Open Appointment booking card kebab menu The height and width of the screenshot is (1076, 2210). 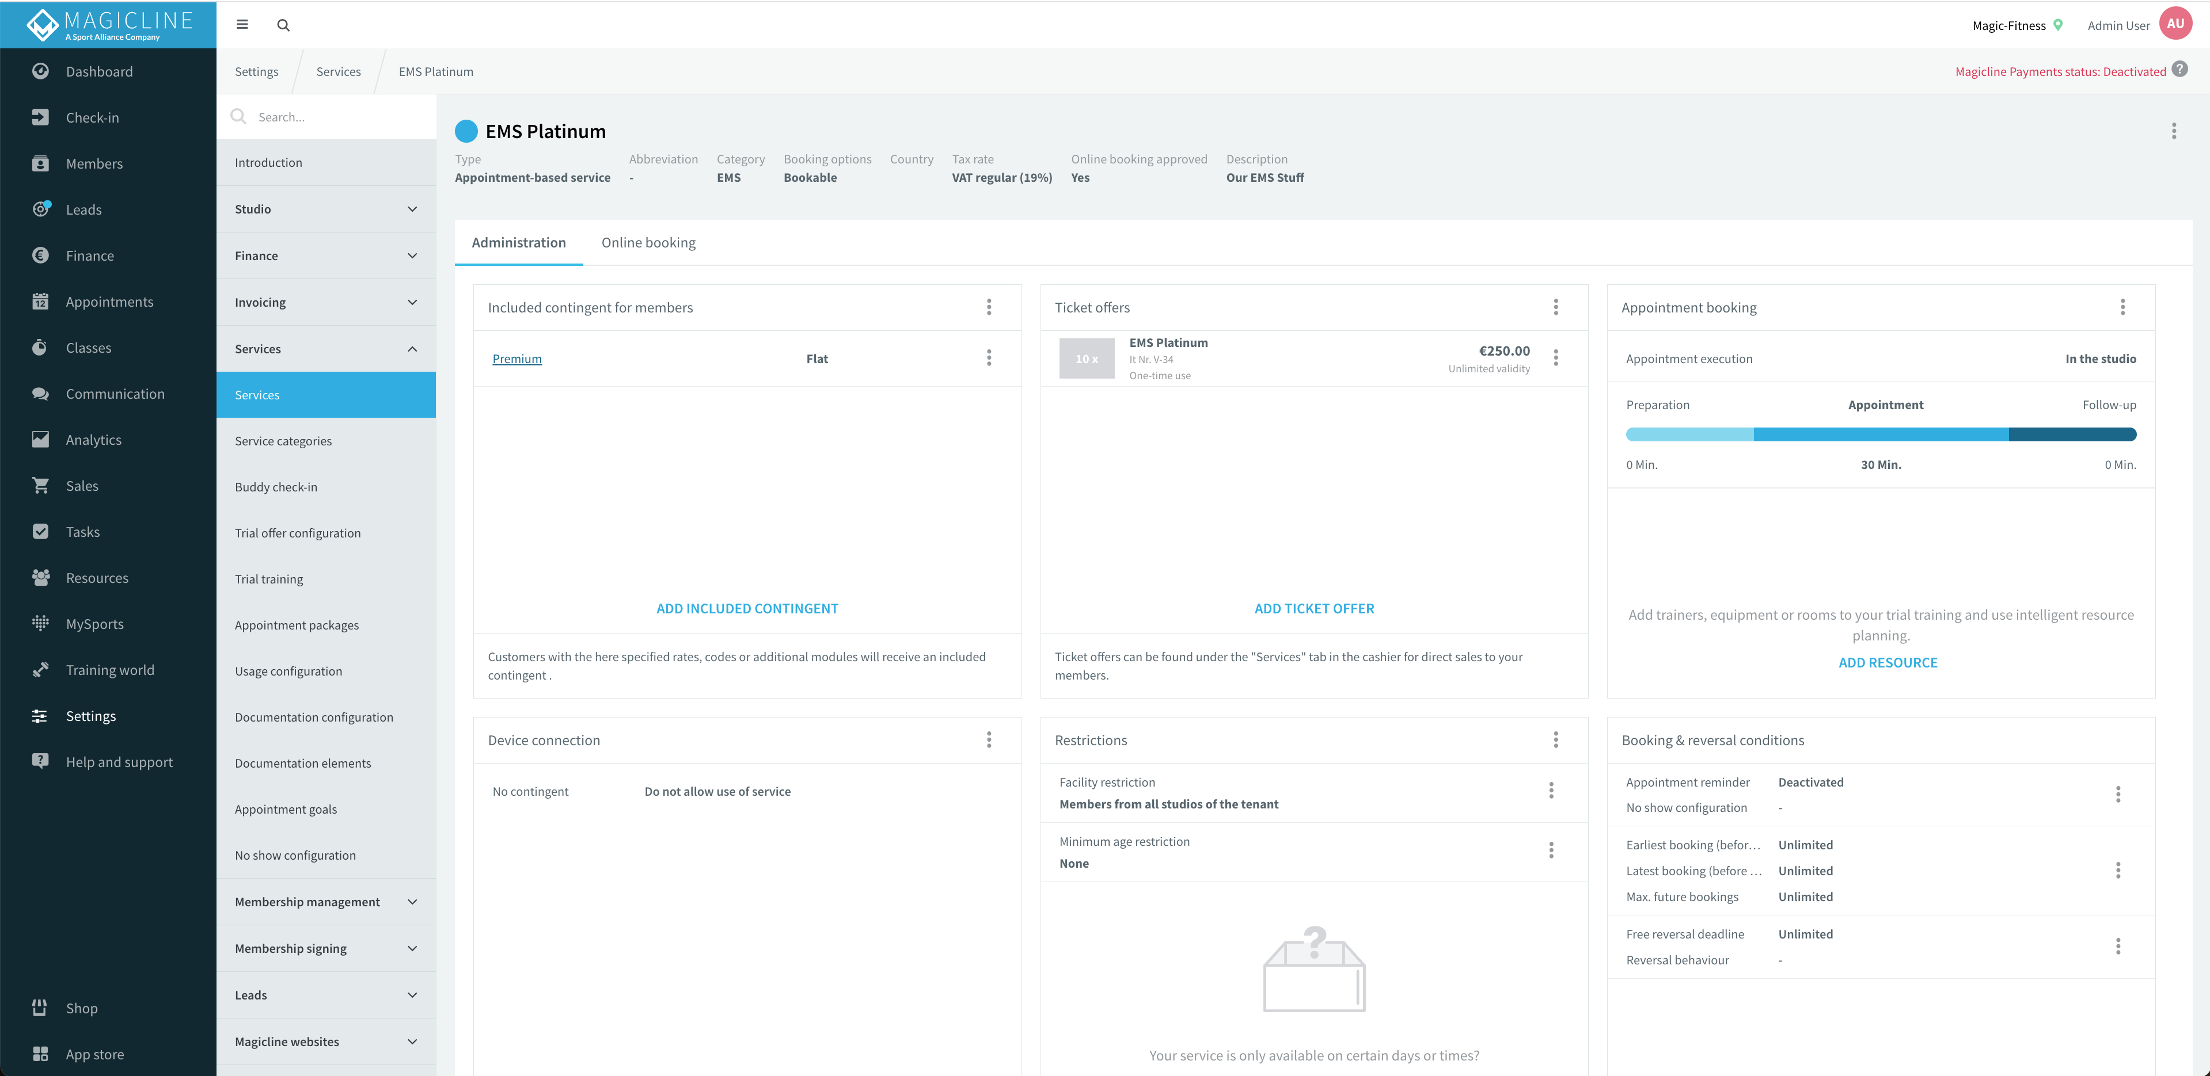click(2122, 307)
